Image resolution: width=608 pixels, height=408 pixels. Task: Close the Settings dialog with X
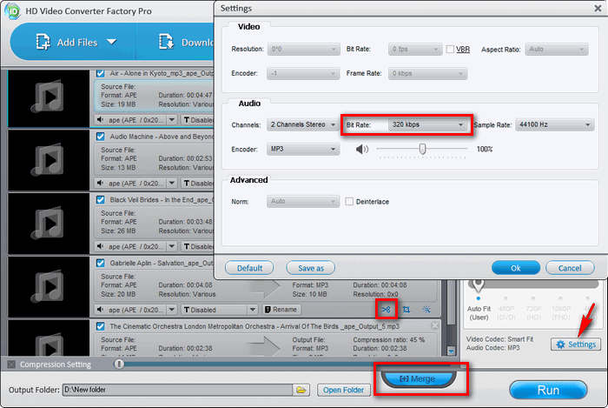(598, 8)
